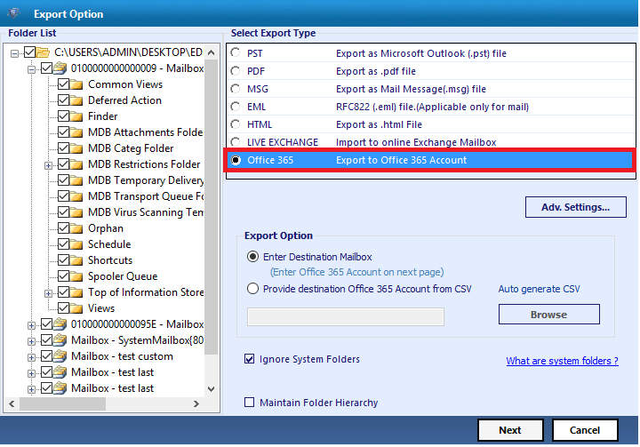
Task: Expand the 010000000000095E - Mailbox node
Action: 31,326
